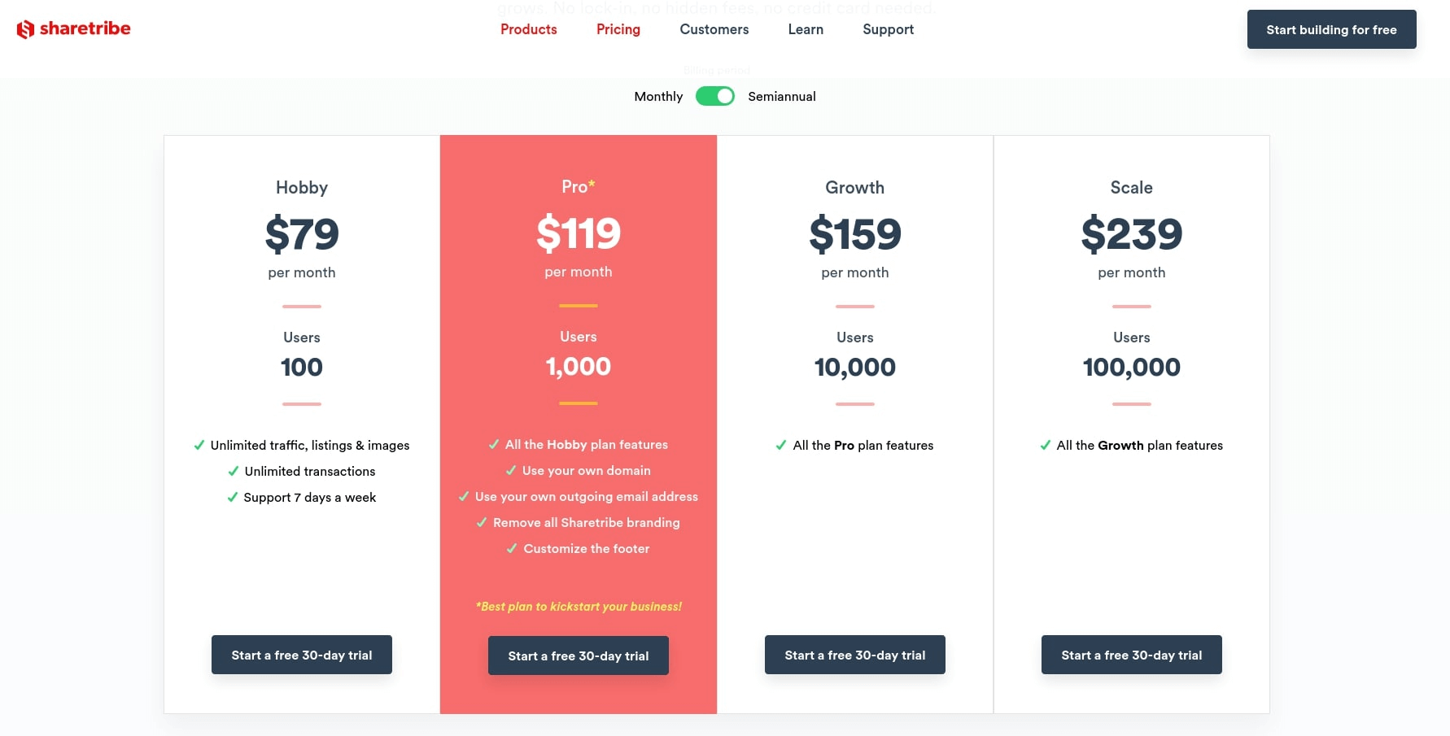Start a free 30-day trial for Pro

pos(578,655)
